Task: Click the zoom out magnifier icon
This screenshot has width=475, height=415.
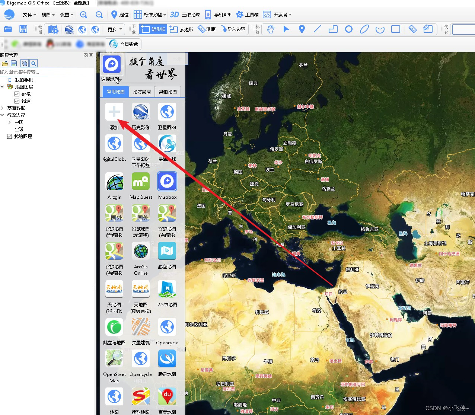Action: pyautogui.click(x=99, y=15)
